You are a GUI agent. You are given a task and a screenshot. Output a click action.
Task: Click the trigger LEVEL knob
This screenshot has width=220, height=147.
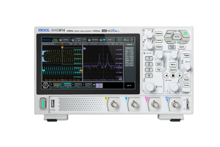187,67
